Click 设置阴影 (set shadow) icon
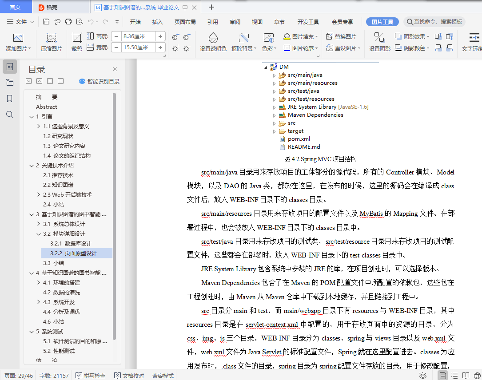The width and height of the screenshot is (482, 380). [x=379, y=37]
